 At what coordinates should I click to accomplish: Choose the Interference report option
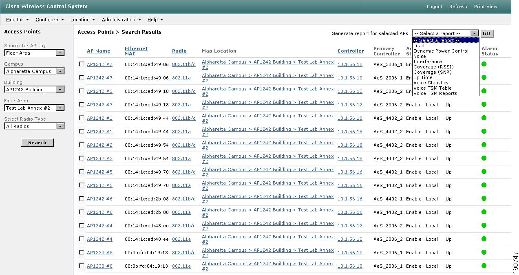[x=446, y=62]
